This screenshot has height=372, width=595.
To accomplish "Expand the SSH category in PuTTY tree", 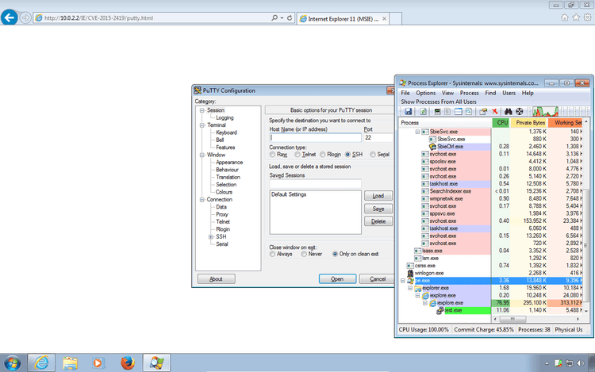I will tap(211, 236).
